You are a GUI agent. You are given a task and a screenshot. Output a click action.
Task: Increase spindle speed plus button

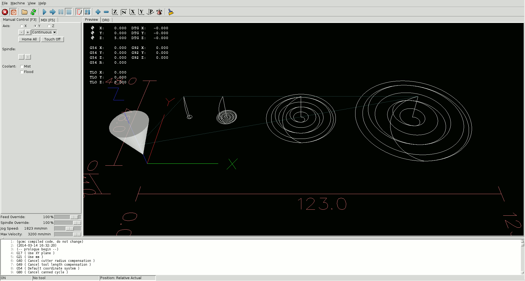pos(28,57)
